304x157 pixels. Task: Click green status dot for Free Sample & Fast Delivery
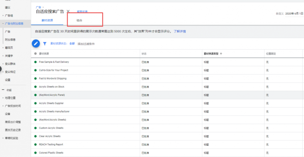[36, 62]
